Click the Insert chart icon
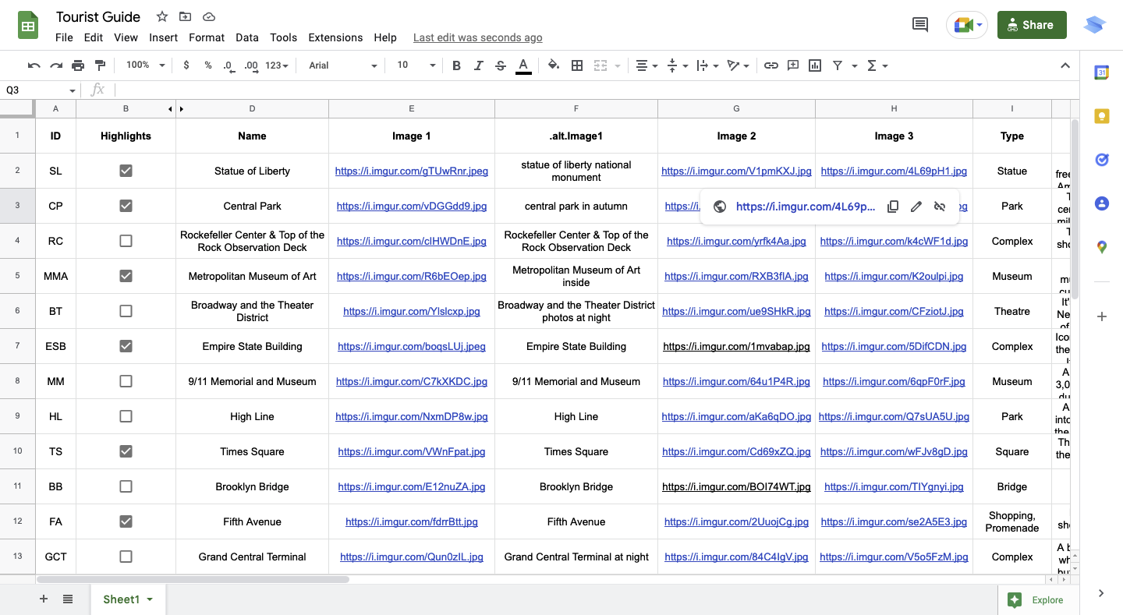1123x615 pixels. click(815, 65)
